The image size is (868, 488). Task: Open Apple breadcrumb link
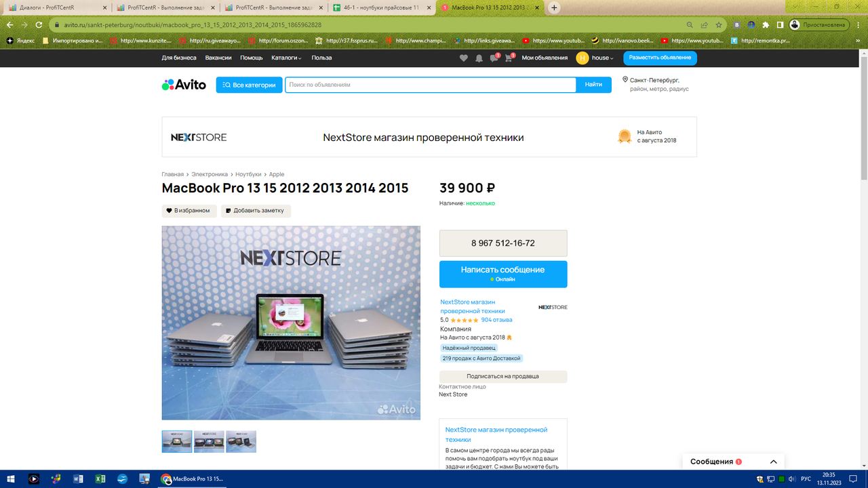277,174
